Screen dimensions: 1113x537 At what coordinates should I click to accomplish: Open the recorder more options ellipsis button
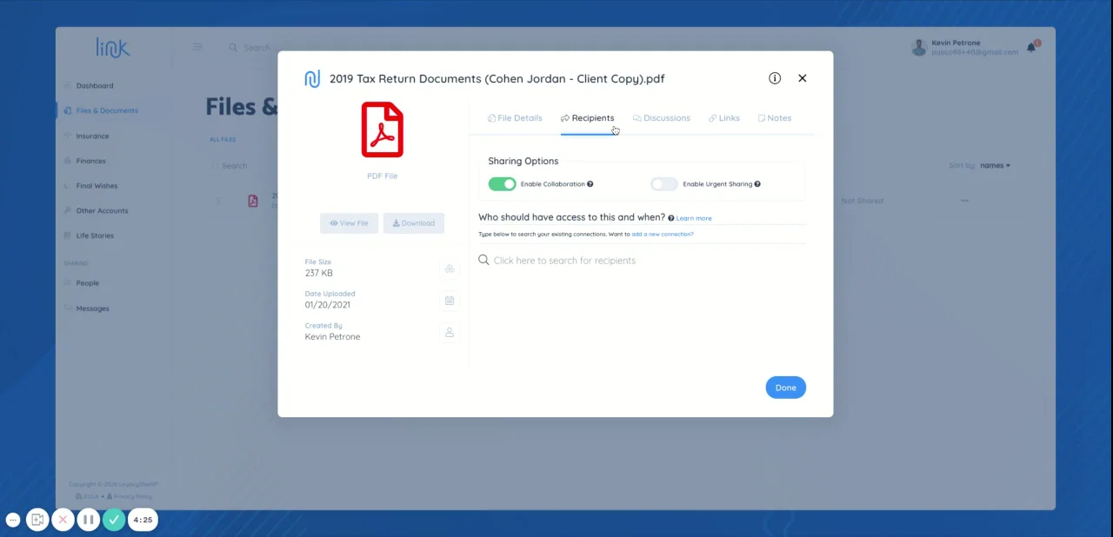coord(13,520)
